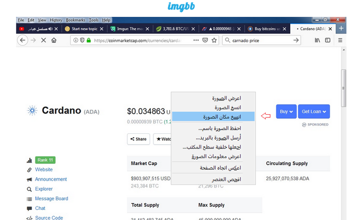Click the Share button
The width and height of the screenshot is (360, 220).
tap(138, 139)
